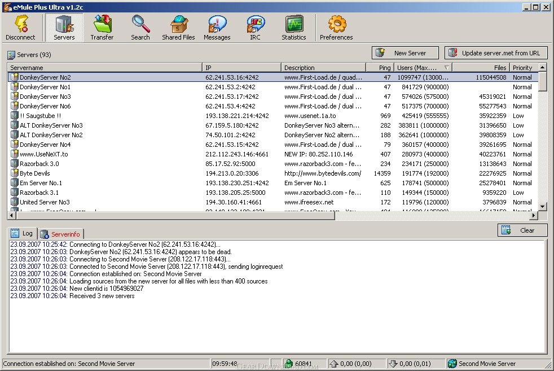554x371 pixels.
Task: Click the upload arrow icon in status bar
Action: [x=333, y=364]
